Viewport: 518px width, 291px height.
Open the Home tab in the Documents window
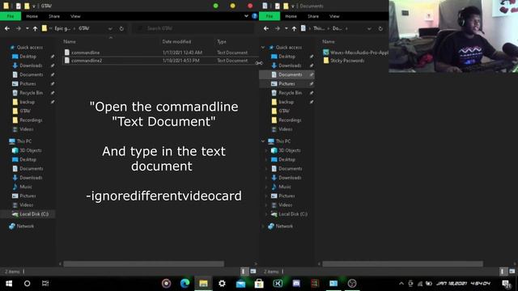[x=291, y=16]
